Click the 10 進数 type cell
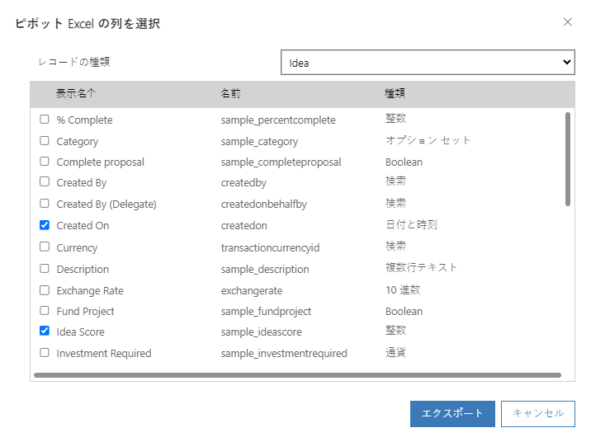 [403, 290]
